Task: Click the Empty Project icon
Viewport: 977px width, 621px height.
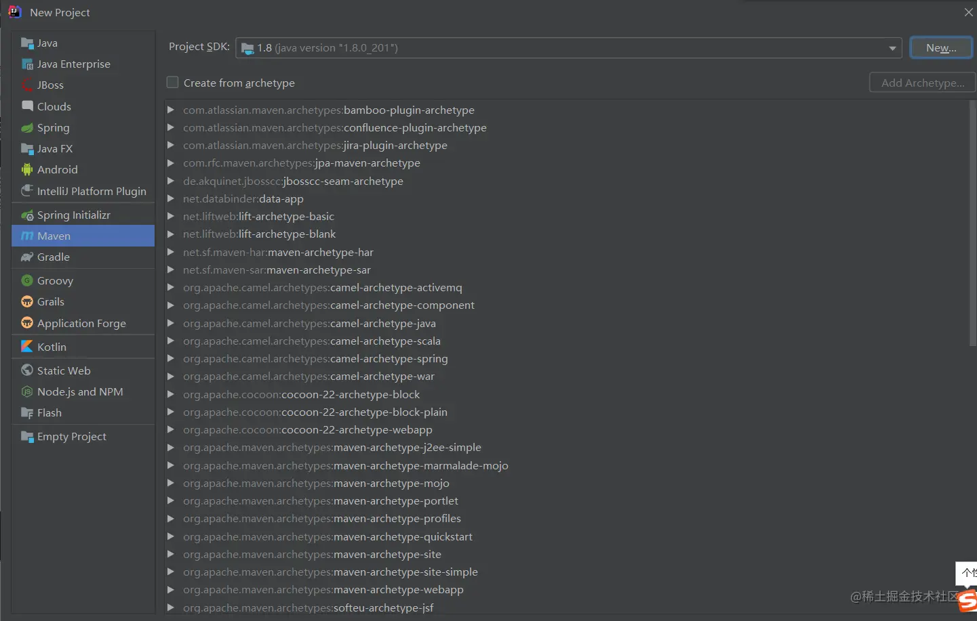Action: pos(27,437)
